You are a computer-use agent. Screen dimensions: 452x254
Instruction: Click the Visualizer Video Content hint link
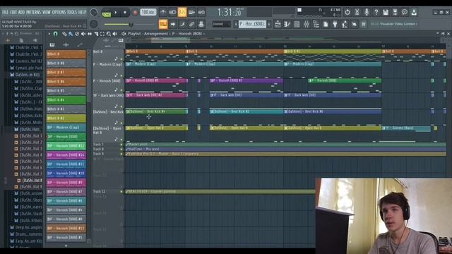tap(398, 24)
